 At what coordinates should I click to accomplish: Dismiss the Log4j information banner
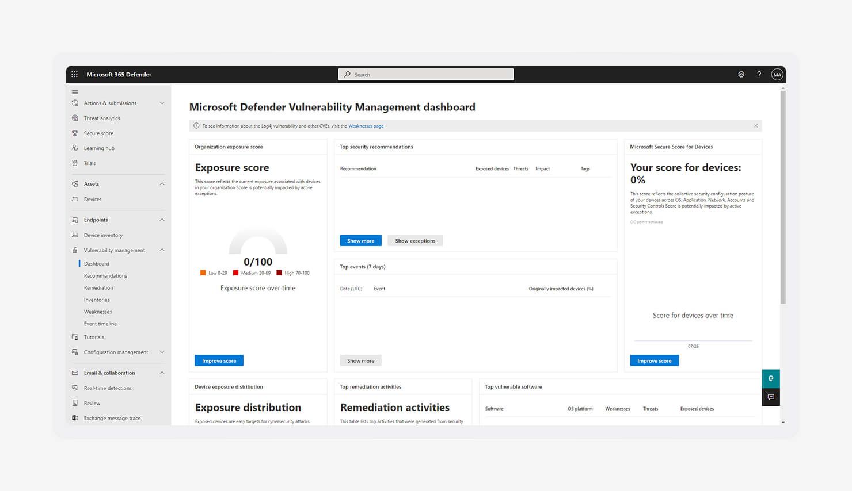coord(756,126)
